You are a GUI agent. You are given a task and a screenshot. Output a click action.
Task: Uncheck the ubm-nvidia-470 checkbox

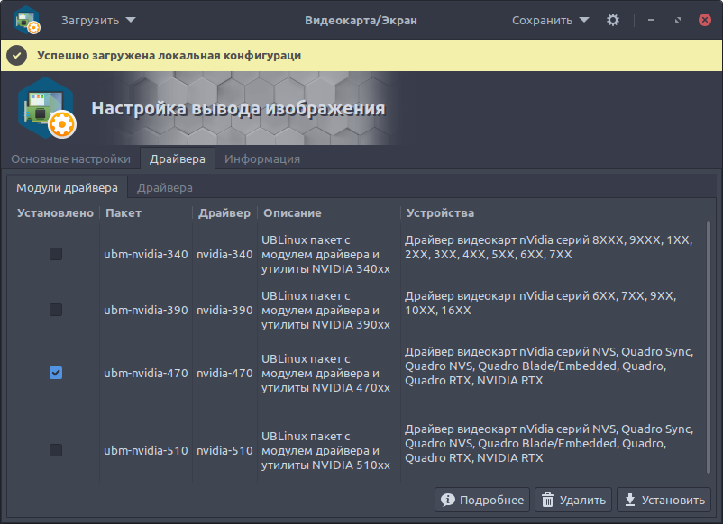pos(56,373)
